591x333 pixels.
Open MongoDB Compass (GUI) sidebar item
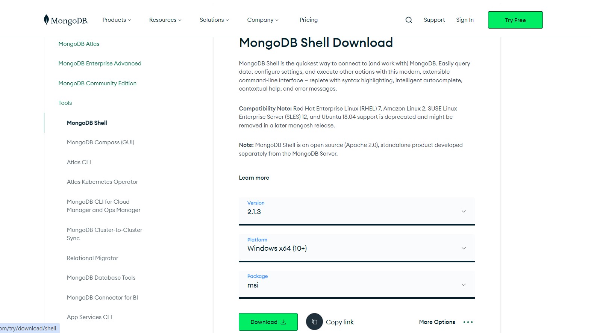[100, 142]
